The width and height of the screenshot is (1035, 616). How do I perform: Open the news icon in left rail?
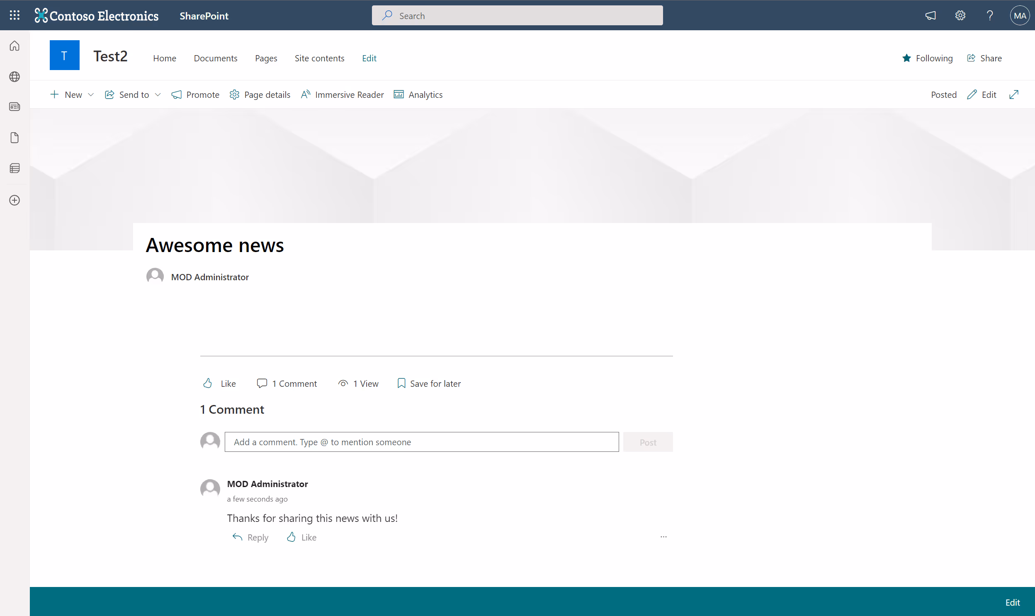coord(15,107)
